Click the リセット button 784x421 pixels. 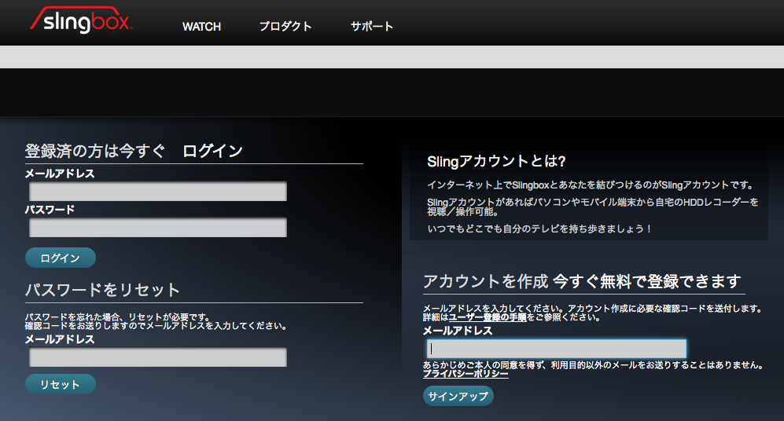61,384
